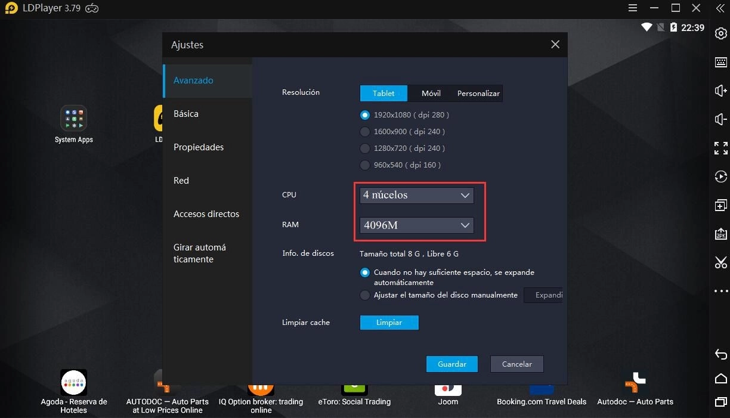730x418 pixels.
Task: Increase volume with the volume up icon
Action: coord(720,91)
